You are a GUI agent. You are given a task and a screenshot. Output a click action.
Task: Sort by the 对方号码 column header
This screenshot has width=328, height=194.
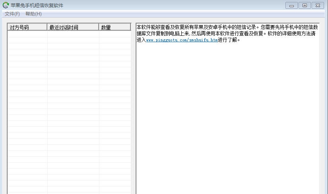[x=27, y=27]
